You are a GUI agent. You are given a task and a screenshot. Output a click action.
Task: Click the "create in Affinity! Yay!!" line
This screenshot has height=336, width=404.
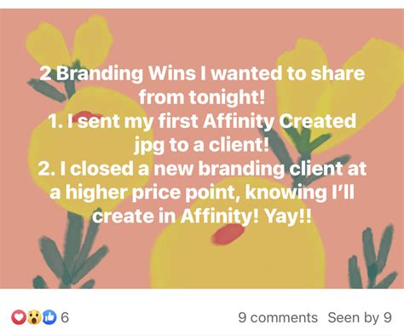pos(202,217)
